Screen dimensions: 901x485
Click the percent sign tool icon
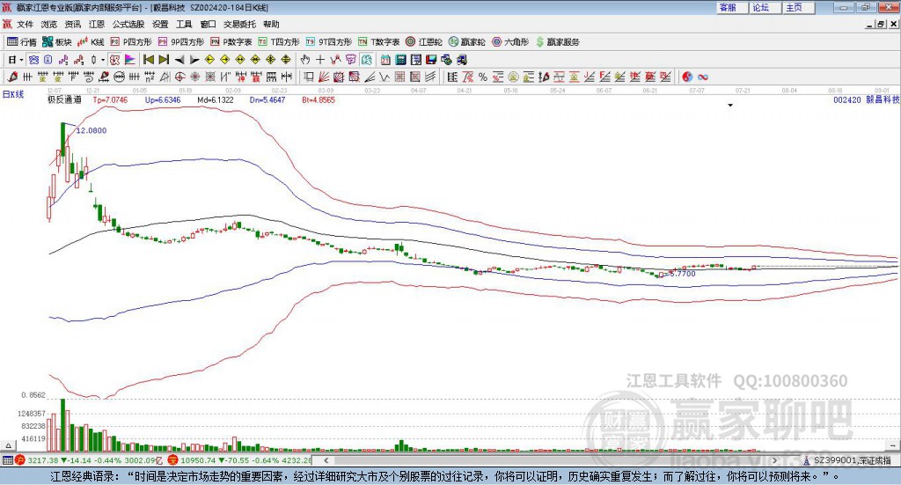pyautogui.click(x=483, y=77)
